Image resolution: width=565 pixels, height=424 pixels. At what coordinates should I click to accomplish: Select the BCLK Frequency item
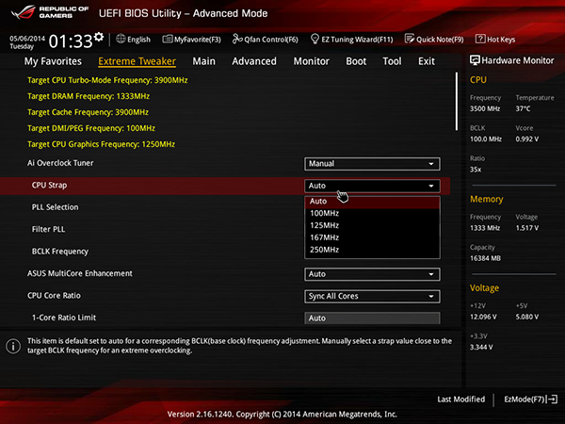tap(60, 252)
